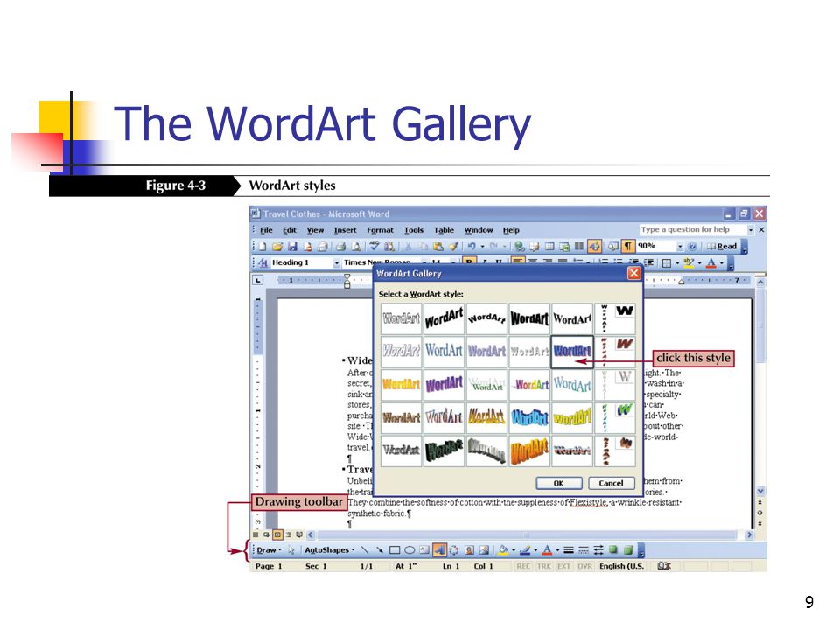Toggle Print Layout view button
The height and width of the screenshot is (630, 840).
(x=277, y=534)
